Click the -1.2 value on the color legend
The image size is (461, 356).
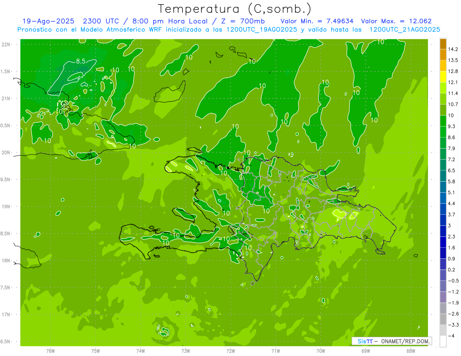(453, 292)
